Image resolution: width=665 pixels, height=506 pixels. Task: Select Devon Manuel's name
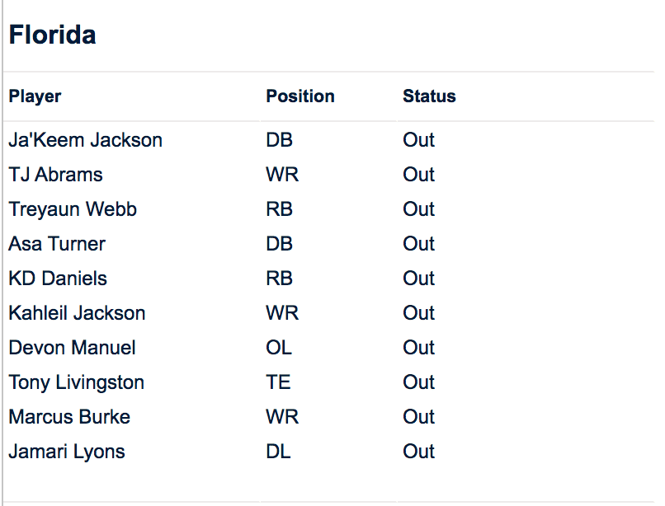72,348
